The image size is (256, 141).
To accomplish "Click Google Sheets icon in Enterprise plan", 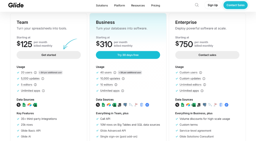I will (183, 105).
